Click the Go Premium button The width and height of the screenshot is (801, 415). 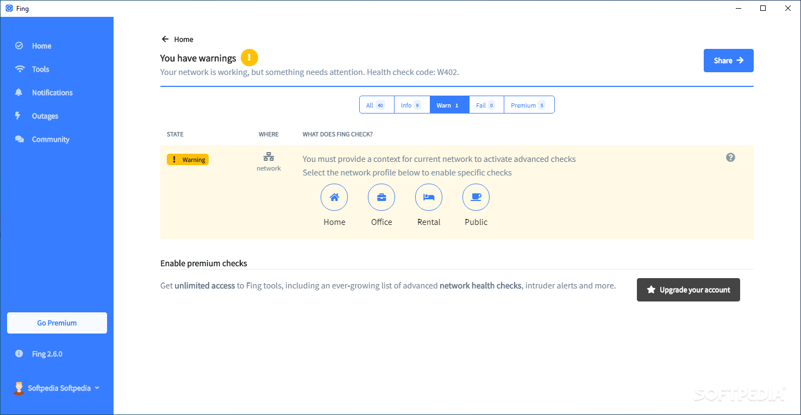(x=57, y=323)
